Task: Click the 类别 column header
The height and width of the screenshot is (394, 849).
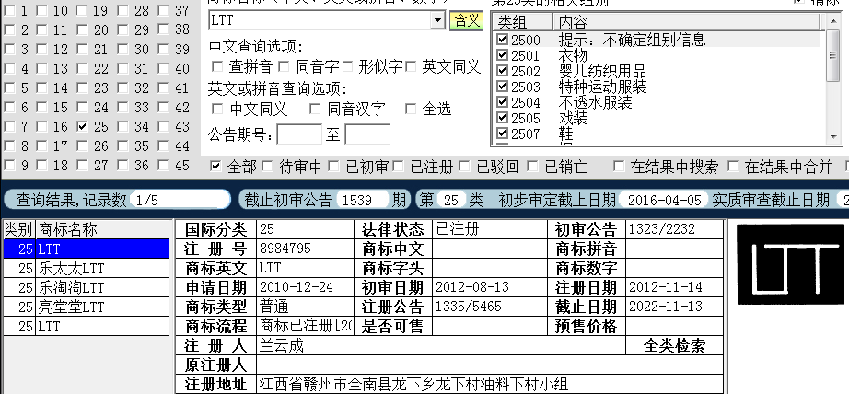Action: click(x=19, y=230)
